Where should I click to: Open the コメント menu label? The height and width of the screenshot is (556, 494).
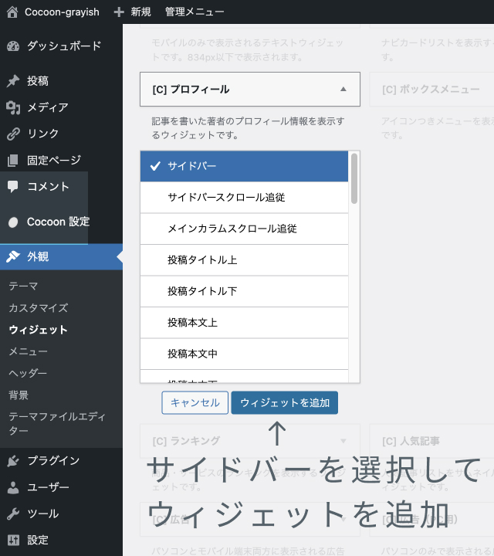coord(48,187)
